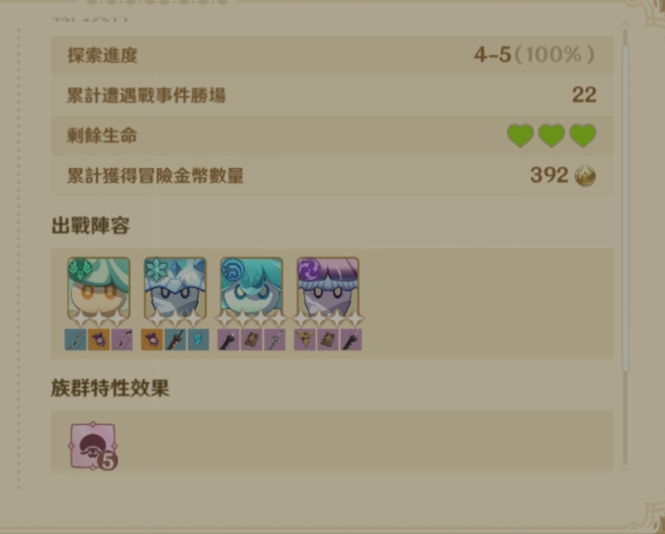
Task: Select the Cryo fungus portrait
Action: tap(175, 289)
